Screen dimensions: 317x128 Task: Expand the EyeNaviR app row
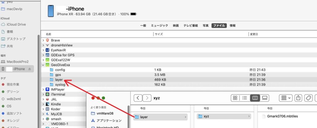tap(43, 50)
